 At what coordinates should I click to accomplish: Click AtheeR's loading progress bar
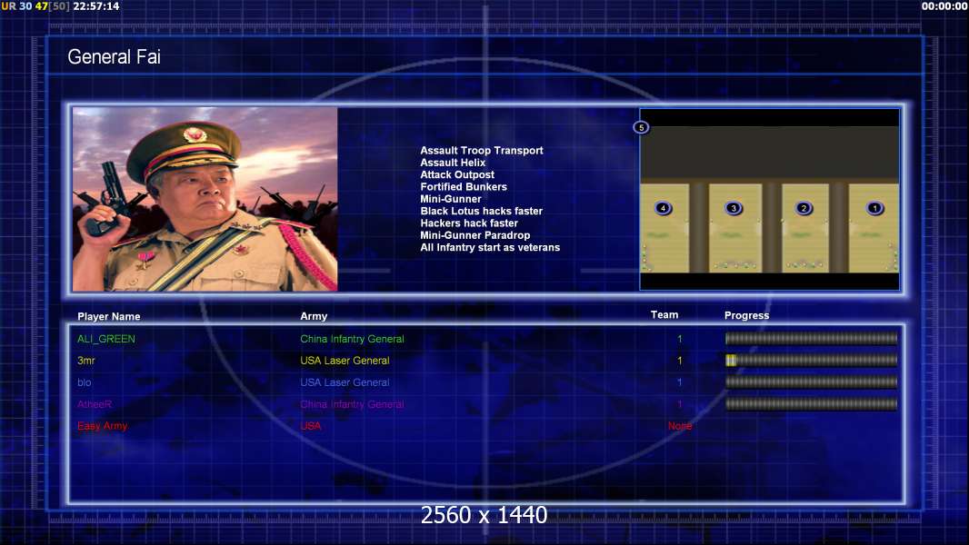(811, 404)
